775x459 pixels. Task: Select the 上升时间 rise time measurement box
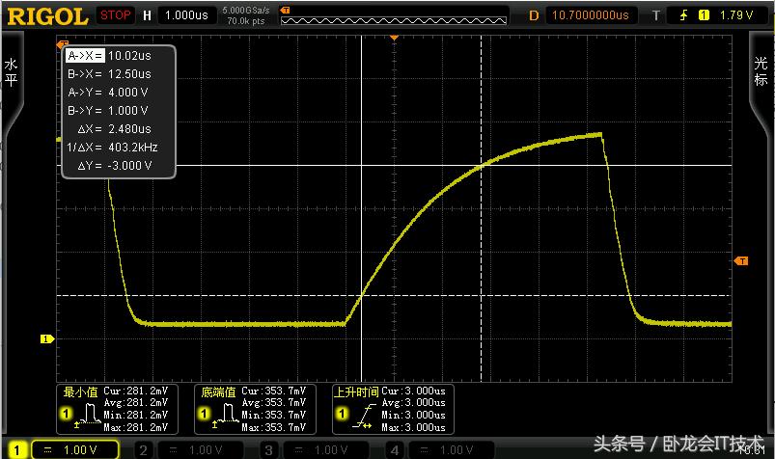pyautogui.click(x=393, y=409)
